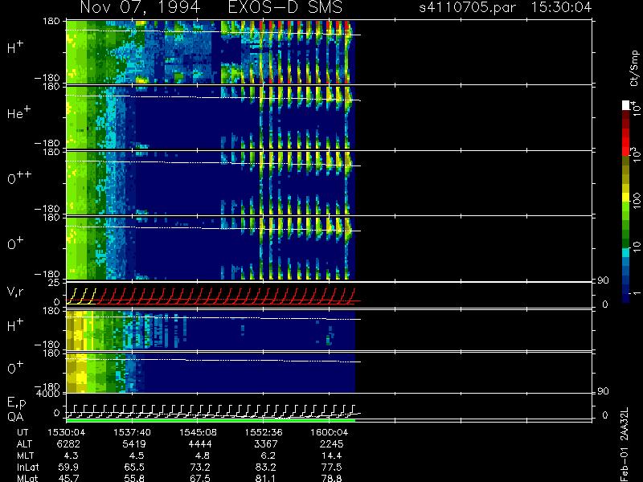Click the green QA status bar
Viewport: 643px width, 482px height.
211,420
